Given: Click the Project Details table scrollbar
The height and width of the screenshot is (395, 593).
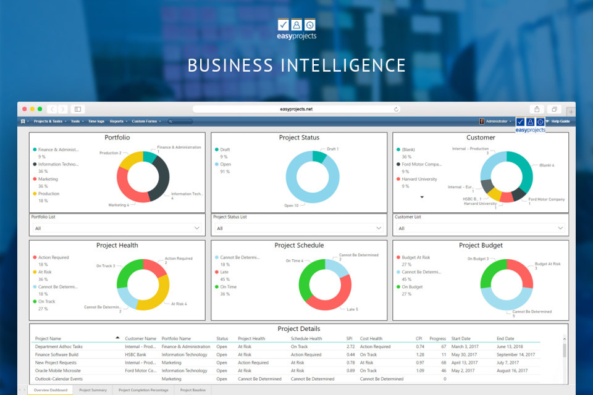Looking at the screenshot, I should [x=564, y=350].
